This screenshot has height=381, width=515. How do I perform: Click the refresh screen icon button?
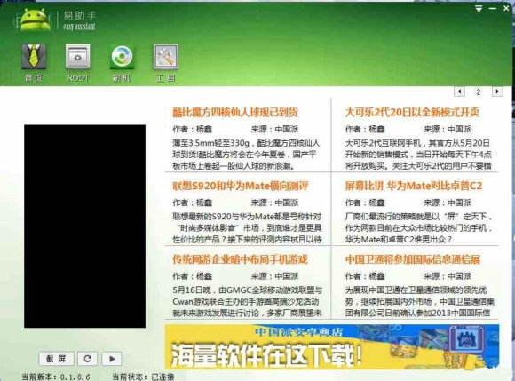click(87, 358)
